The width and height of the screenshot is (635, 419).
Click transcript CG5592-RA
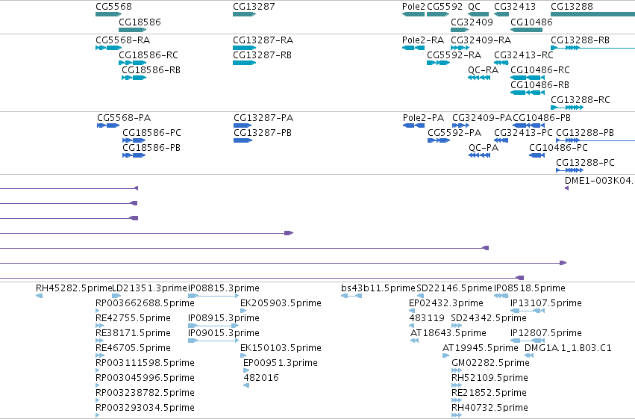pos(454,55)
